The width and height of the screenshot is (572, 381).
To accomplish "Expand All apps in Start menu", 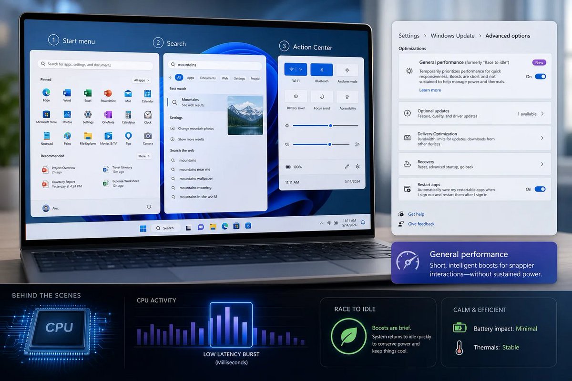I will tap(142, 80).
